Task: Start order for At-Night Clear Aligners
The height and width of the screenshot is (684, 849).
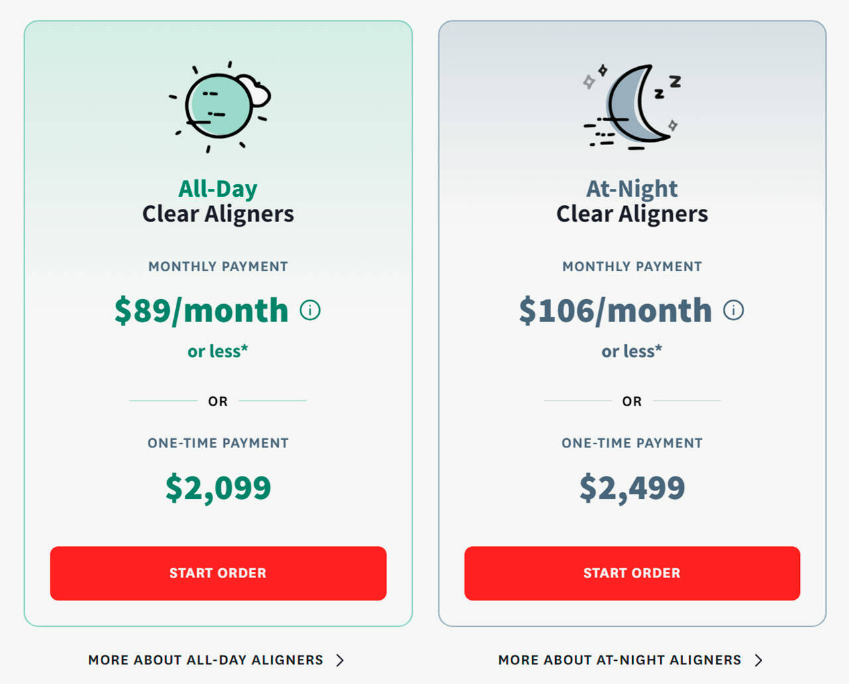Action: click(631, 573)
